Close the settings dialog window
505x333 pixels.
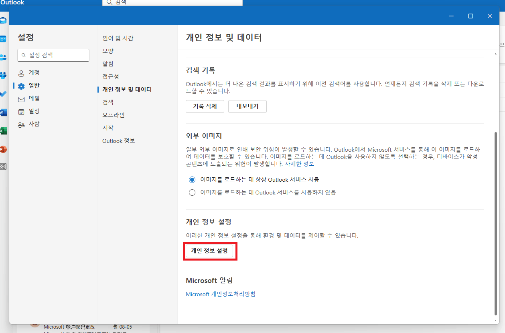[490, 16]
